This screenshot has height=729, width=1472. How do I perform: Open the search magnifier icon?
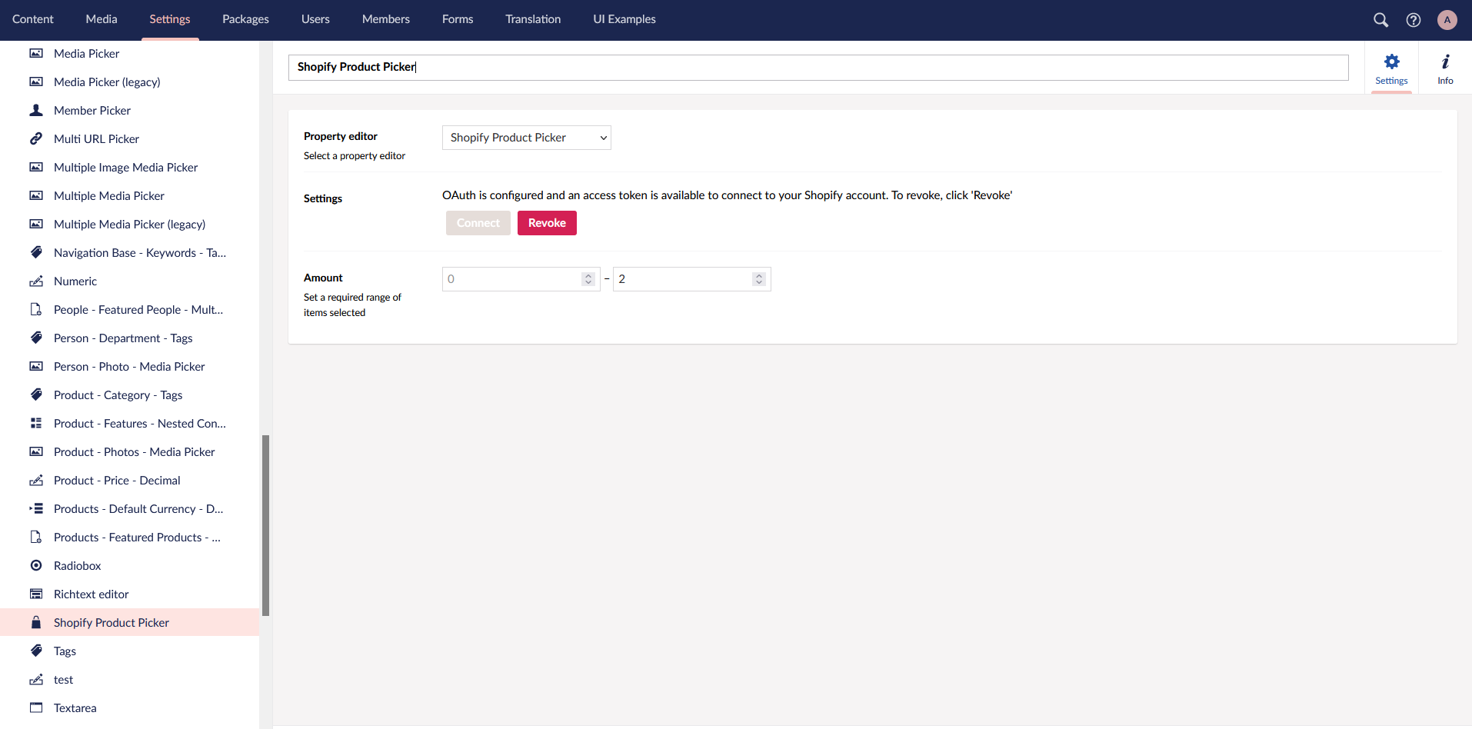[1380, 20]
